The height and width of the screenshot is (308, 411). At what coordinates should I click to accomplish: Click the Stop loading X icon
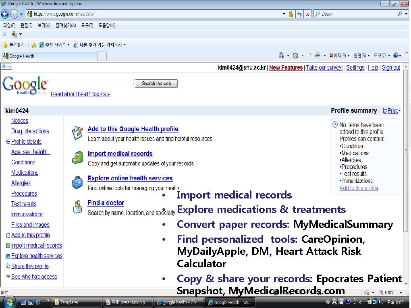(x=307, y=14)
